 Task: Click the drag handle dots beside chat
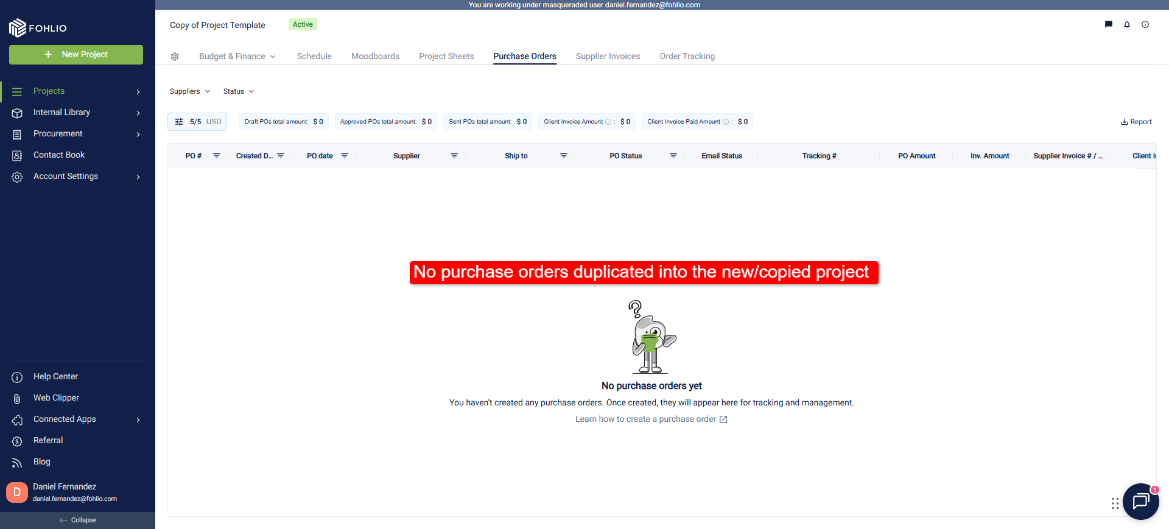pos(1115,503)
